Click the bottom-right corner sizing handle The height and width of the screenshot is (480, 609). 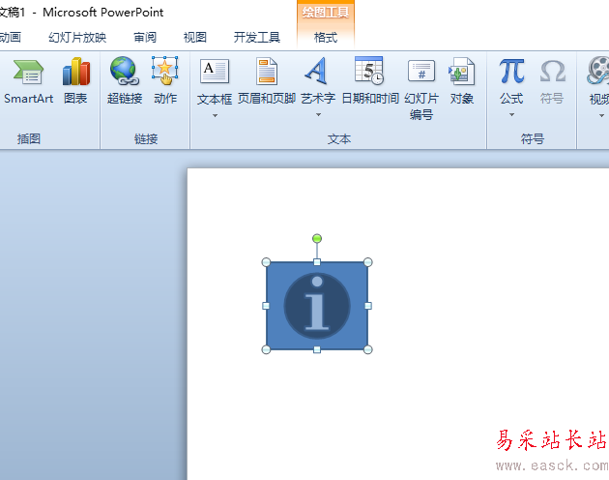point(367,349)
